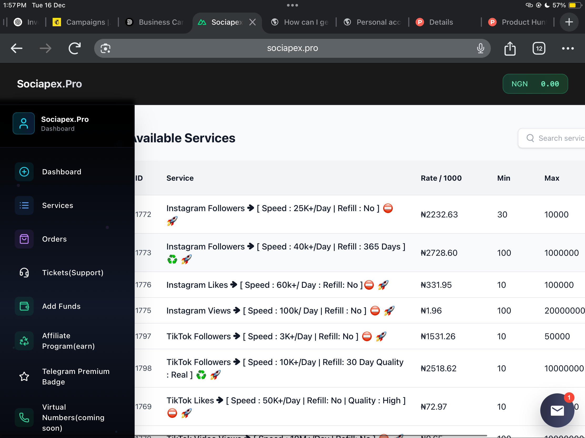Click the Telegram Premium Badge star icon

point(24,377)
